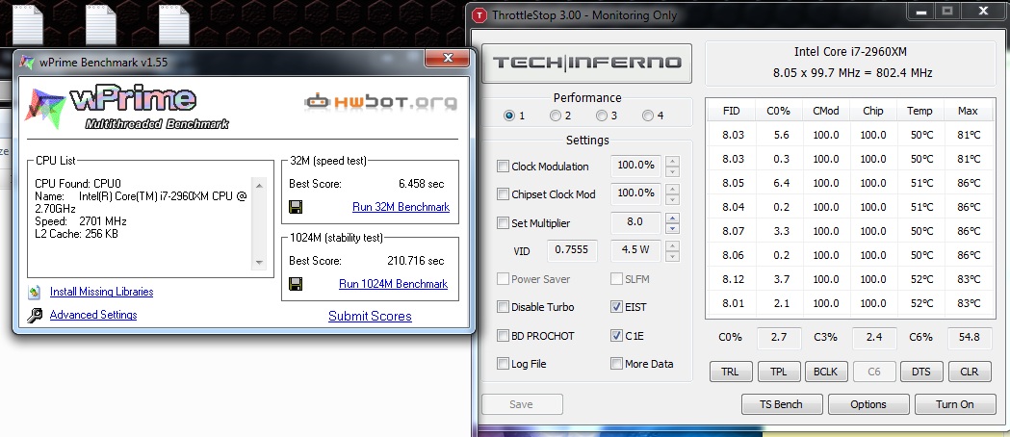Open the Advanced Settings link
This screenshot has width=1010, height=437.
point(93,315)
